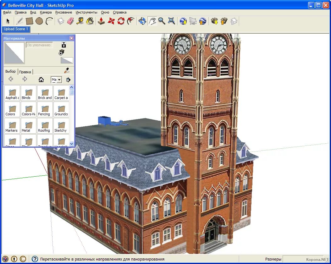
Task: Click the Zoom Extents tool
Action: click(x=171, y=21)
